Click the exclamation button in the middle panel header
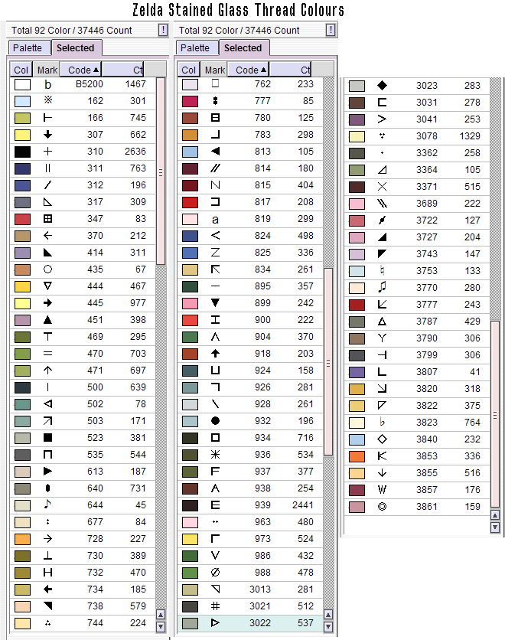The image size is (505, 640). [x=330, y=30]
